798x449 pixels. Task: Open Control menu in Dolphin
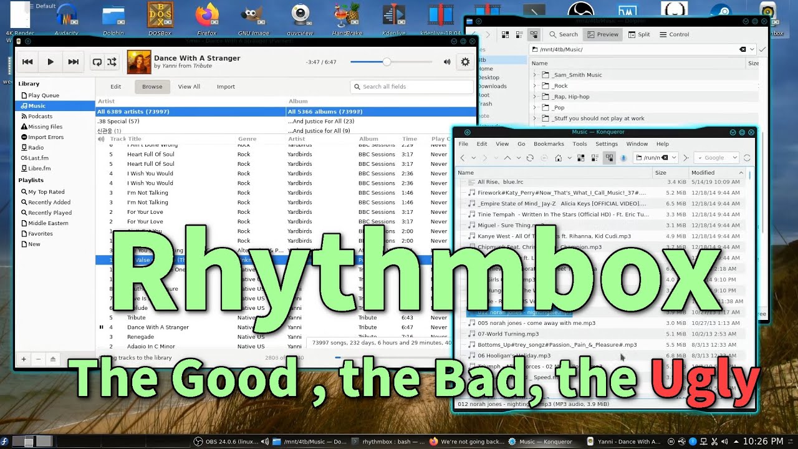point(675,35)
